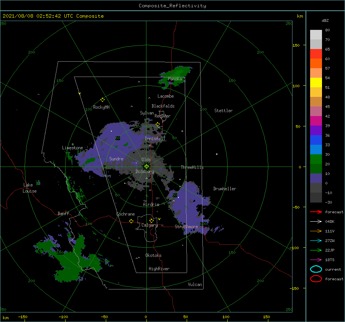Click the radar site marker at Olds

pos(146,167)
